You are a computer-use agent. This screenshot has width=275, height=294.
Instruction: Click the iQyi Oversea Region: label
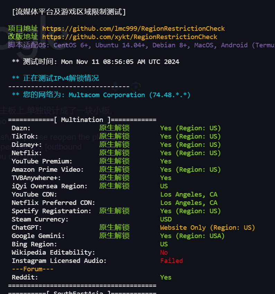(x=49, y=186)
